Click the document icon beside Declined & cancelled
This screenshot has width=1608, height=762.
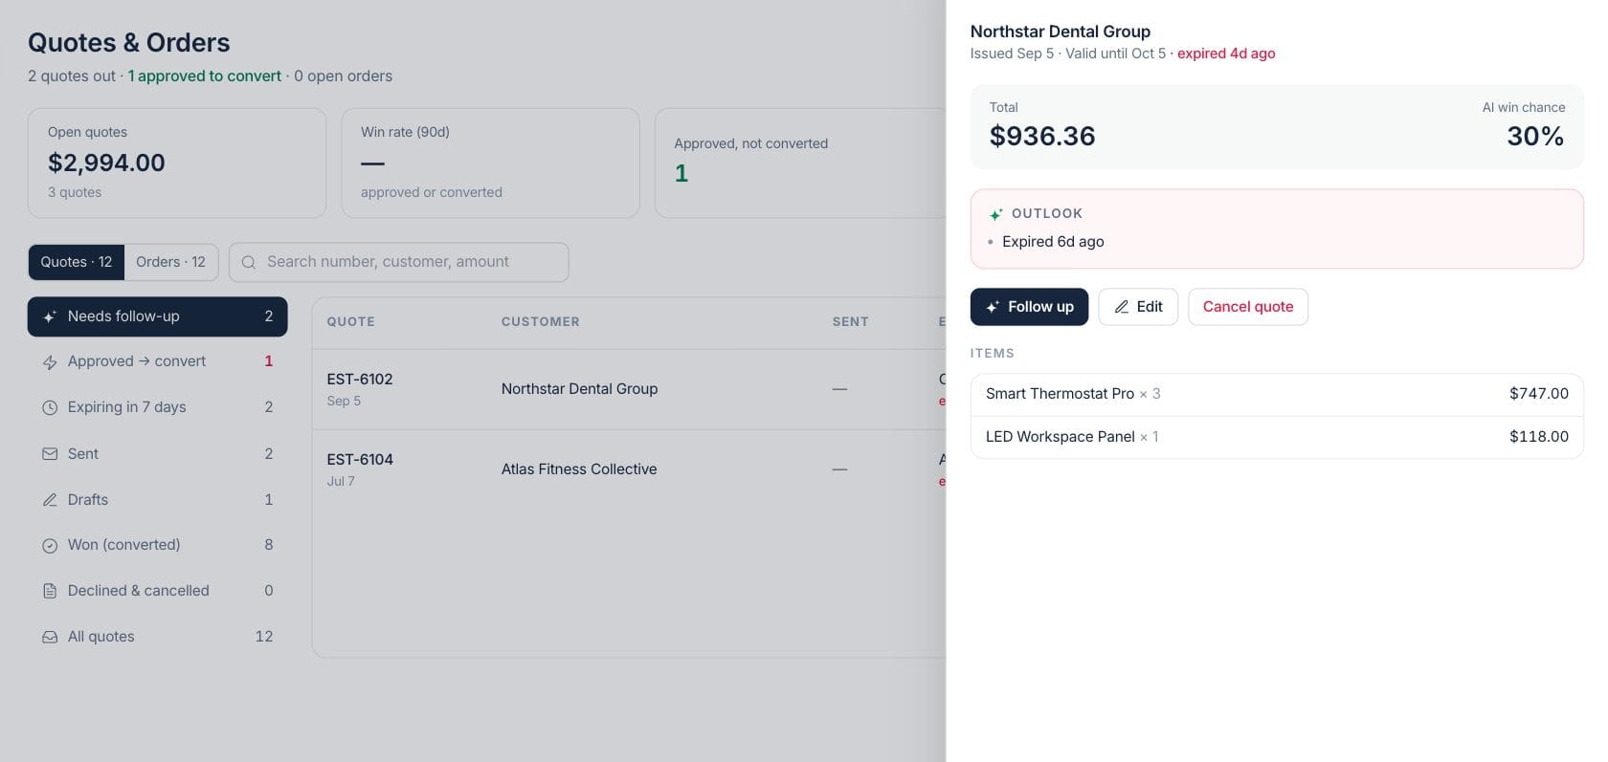pyautogui.click(x=50, y=591)
